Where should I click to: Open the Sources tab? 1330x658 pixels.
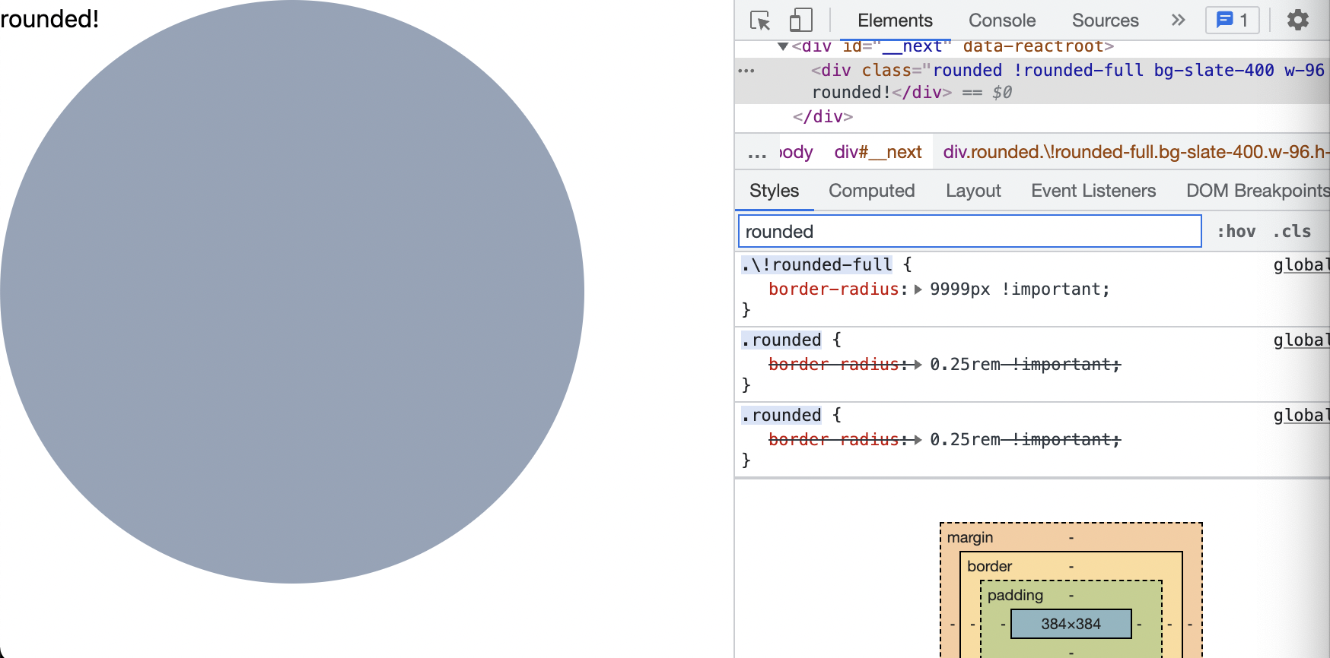(x=1106, y=21)
